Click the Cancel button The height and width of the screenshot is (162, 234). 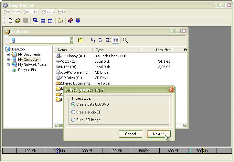tap(131, 134)
